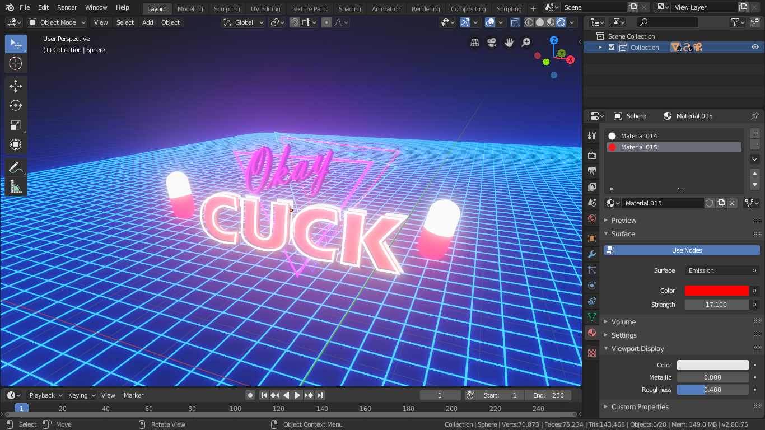
Task: Open the Render menu
Action: pos(67,7)
